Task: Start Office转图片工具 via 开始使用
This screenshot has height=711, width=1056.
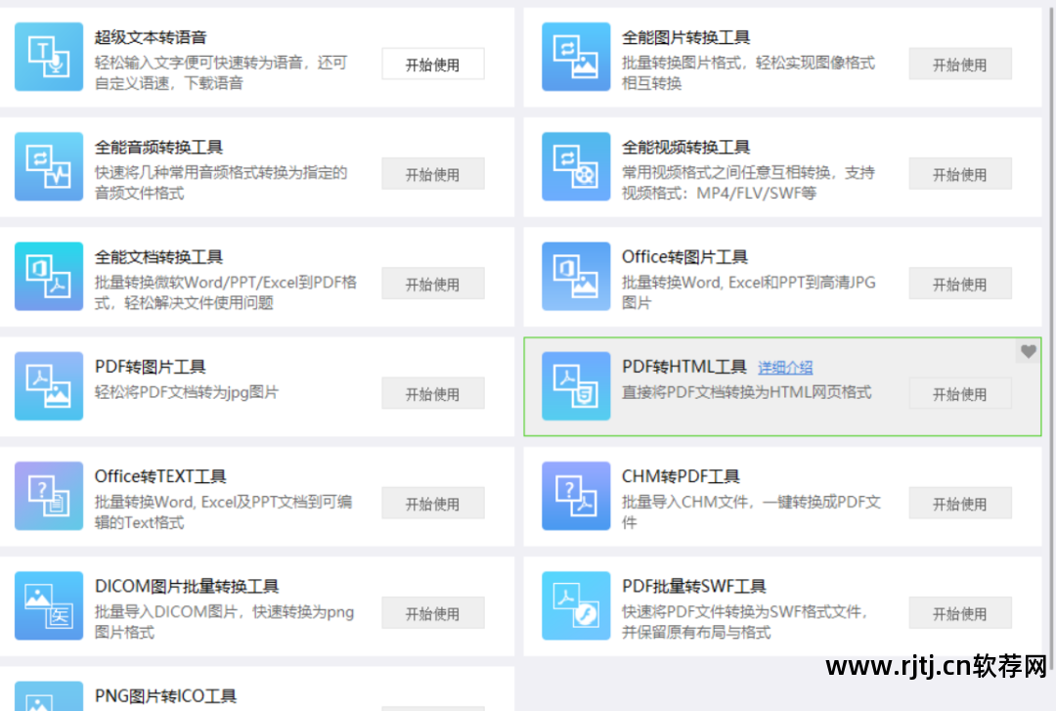Action: pos(960,284)
